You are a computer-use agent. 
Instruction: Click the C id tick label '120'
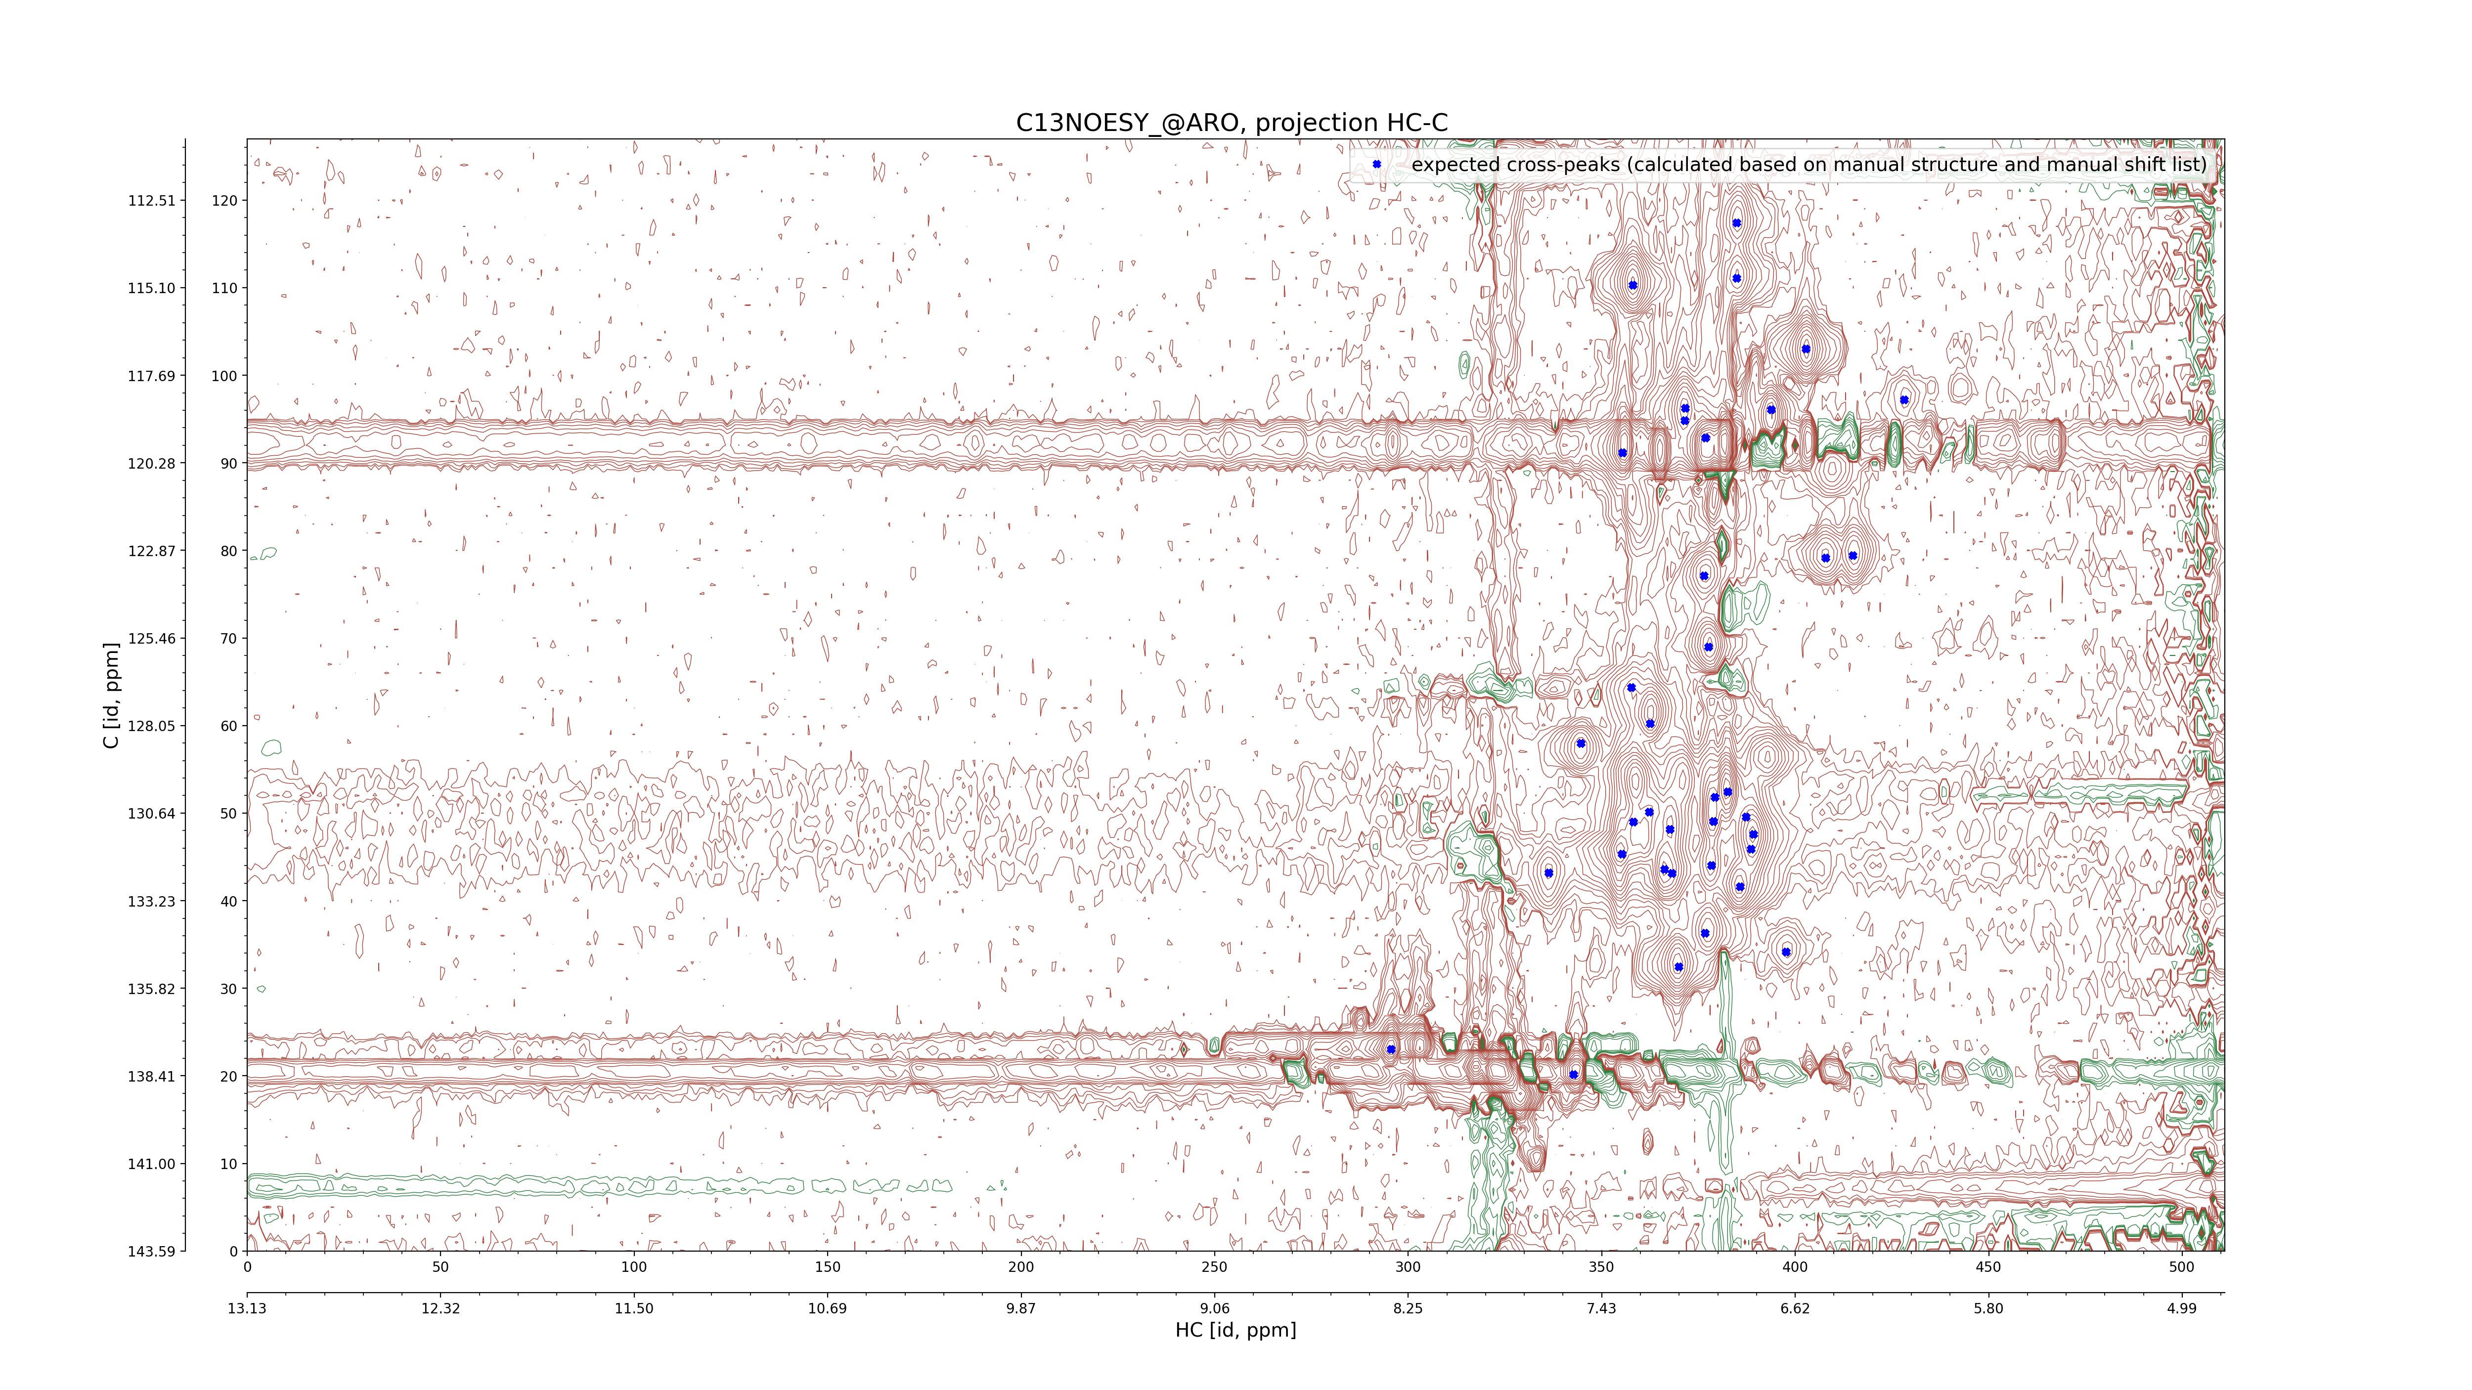(x=224, y=201)
